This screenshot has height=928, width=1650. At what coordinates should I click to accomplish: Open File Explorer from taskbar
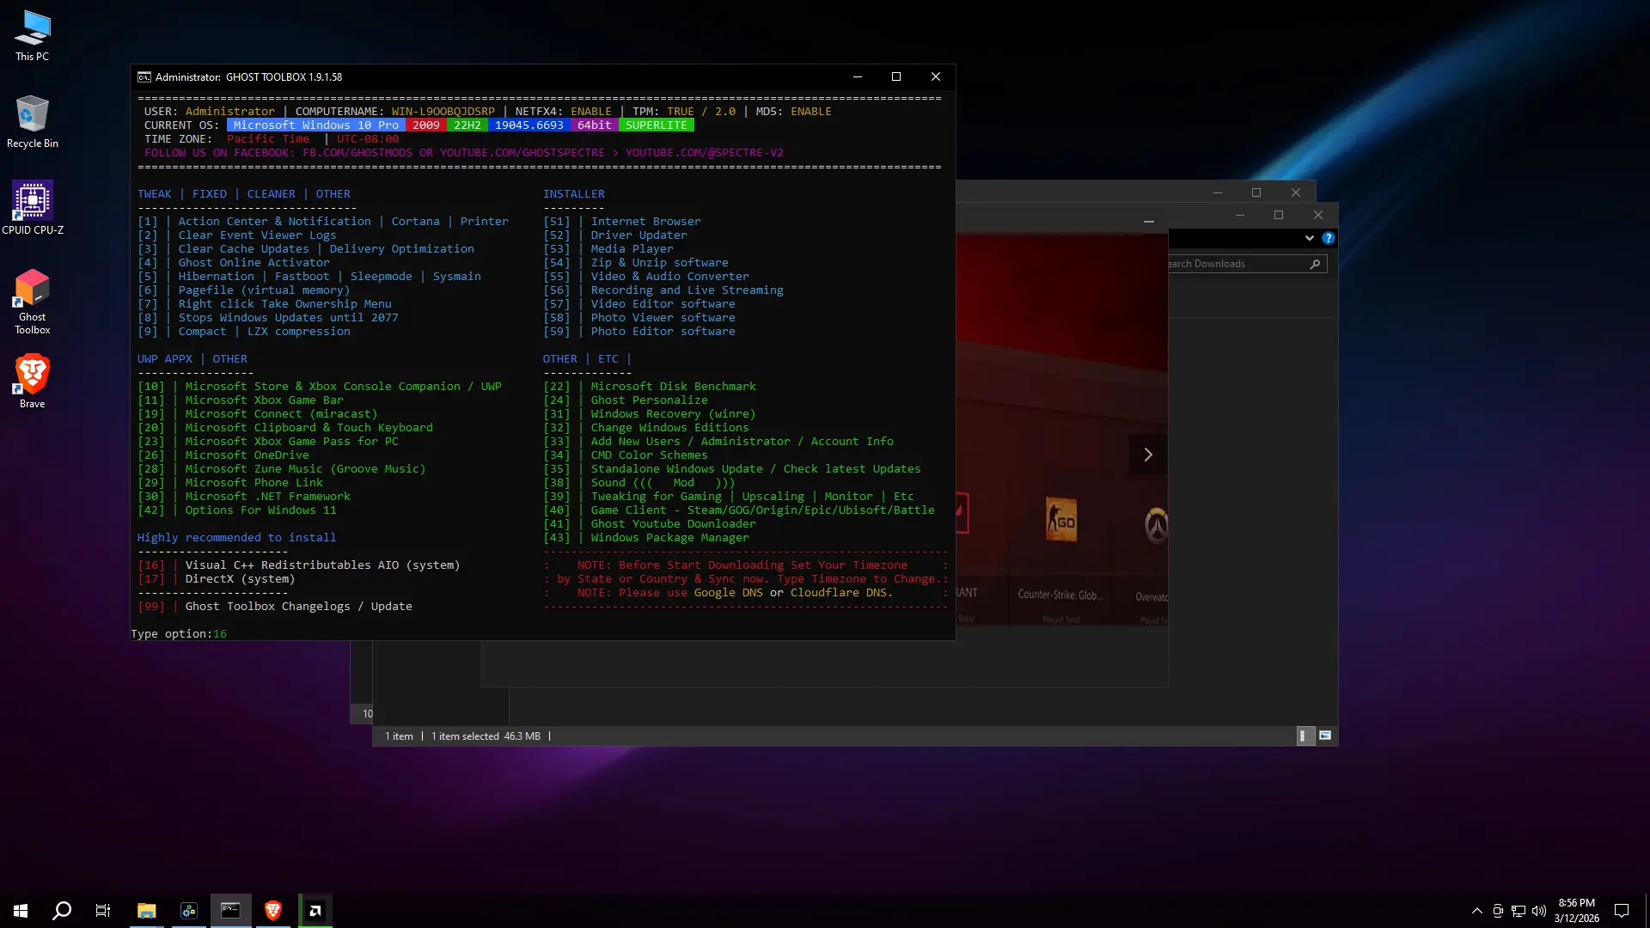147,911
